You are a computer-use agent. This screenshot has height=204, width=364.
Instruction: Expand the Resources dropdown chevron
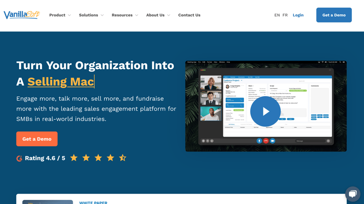(136, 15)
